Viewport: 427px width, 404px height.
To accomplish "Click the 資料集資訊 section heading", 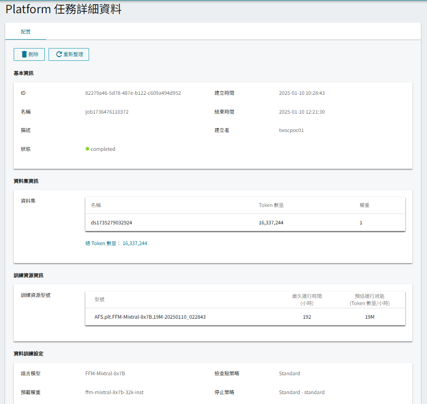I will (26, 181).
